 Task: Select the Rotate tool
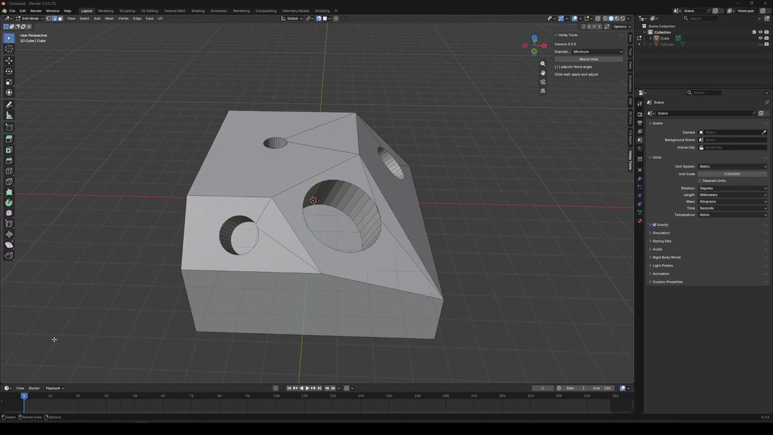[9, 72]
